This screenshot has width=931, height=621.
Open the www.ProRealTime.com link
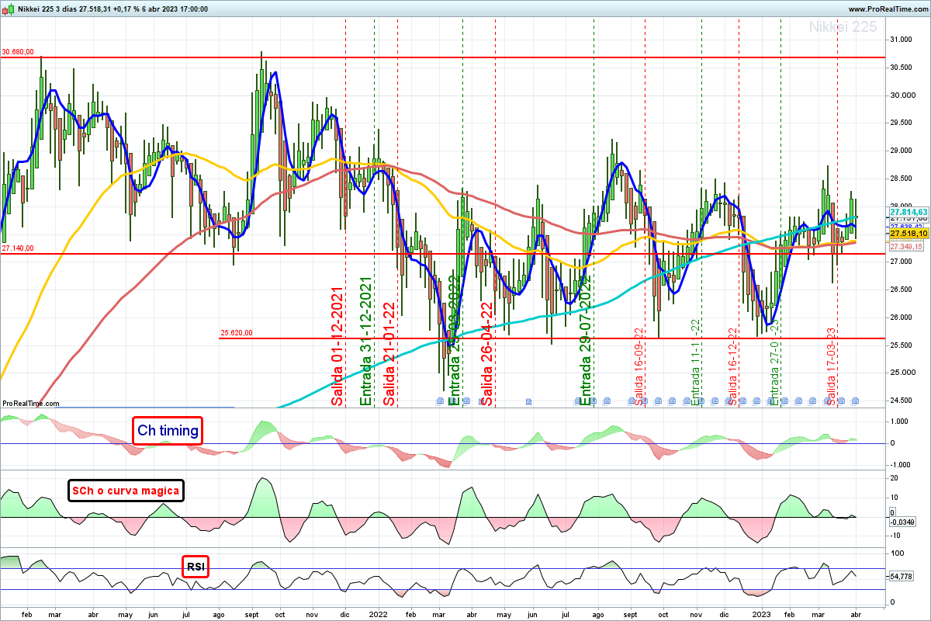(x=888, y=9)
